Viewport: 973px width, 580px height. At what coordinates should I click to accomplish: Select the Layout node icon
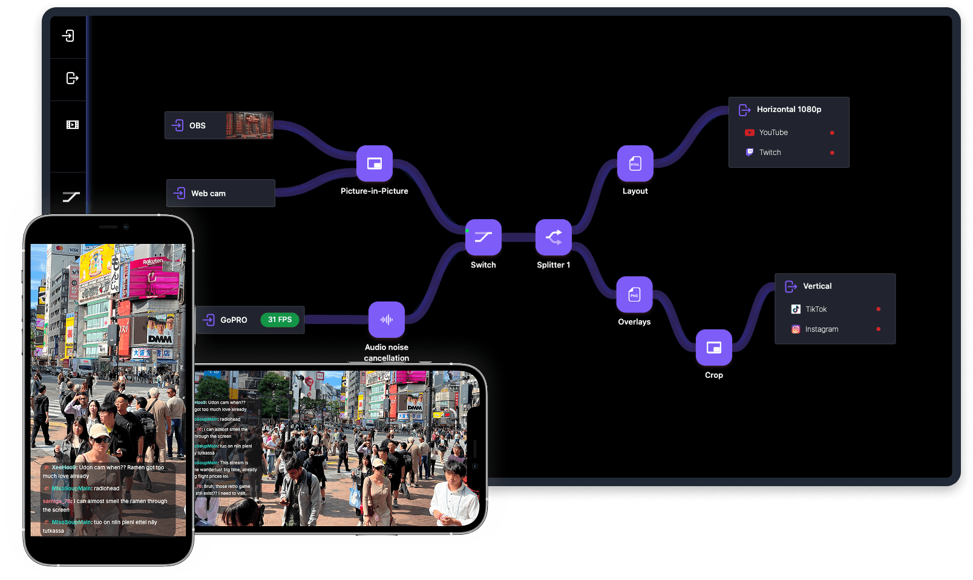(x=635, y=163)
